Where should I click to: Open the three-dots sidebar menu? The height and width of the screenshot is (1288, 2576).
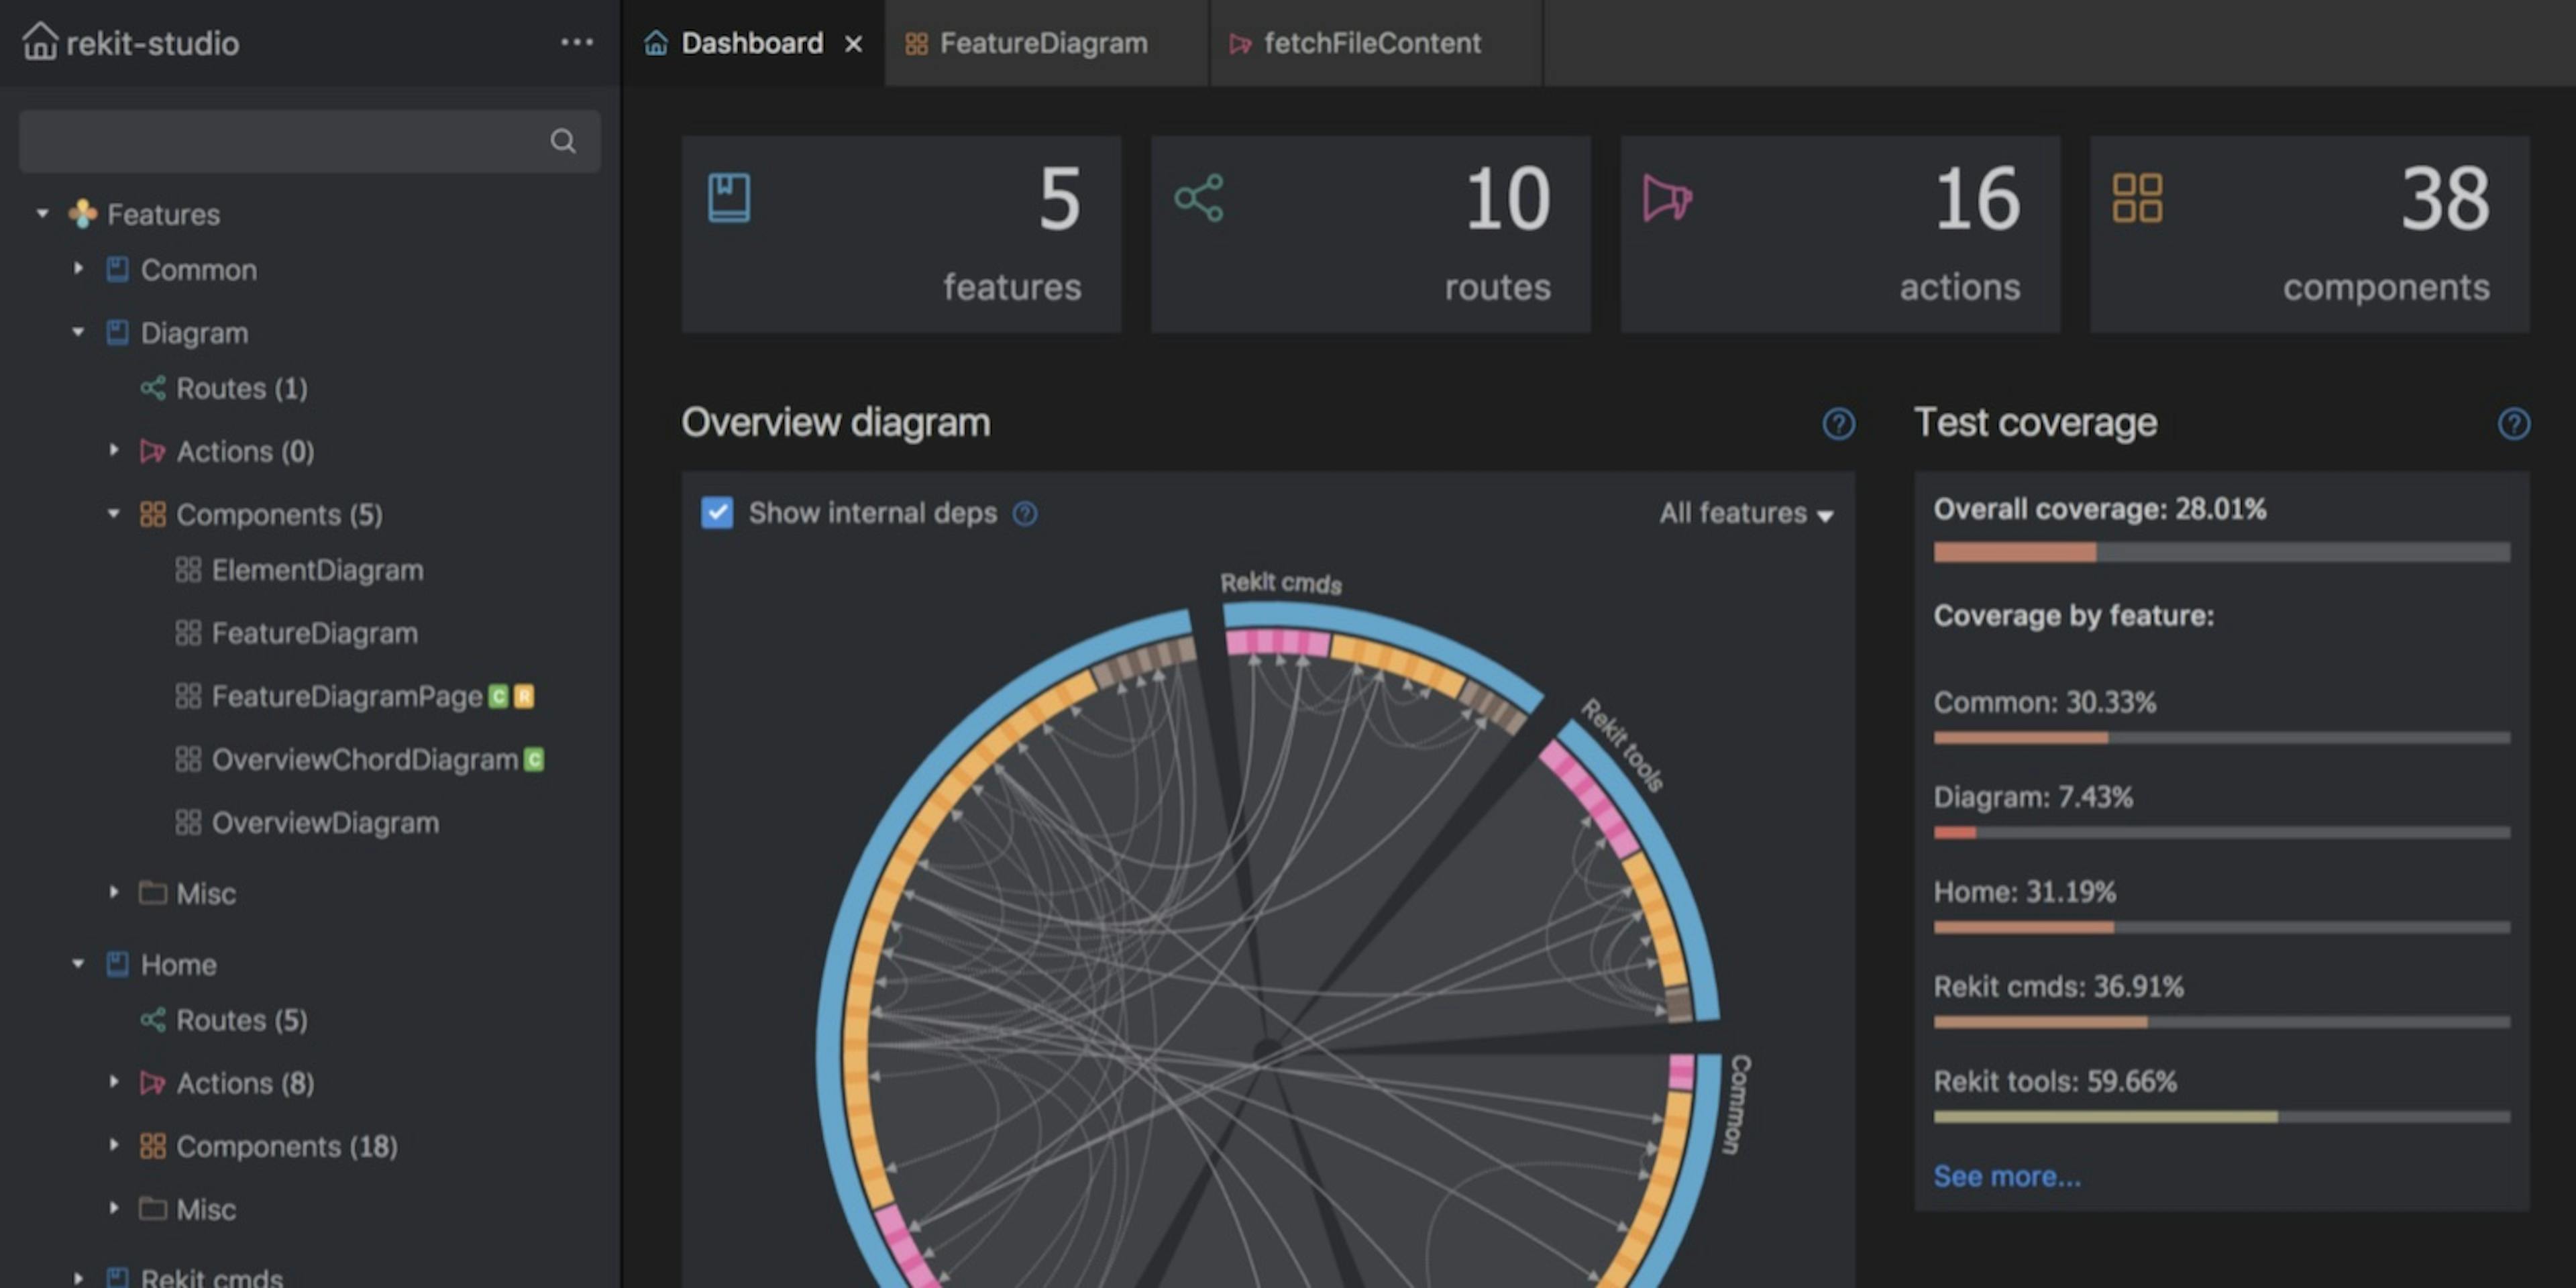point(576,42)
